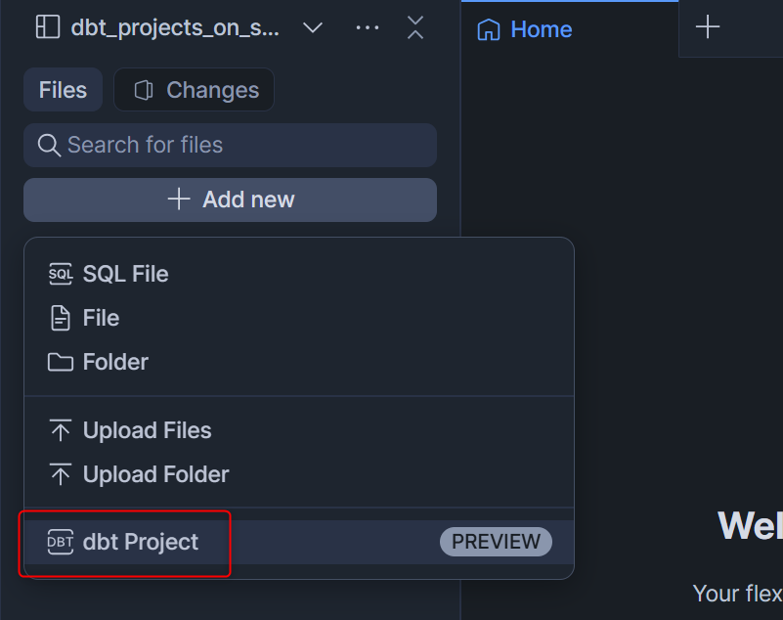The height and width of the screenshot is (620, 783).
Task: Expand the dbt_projects workspace dropdown chevron
Action: 313,27
